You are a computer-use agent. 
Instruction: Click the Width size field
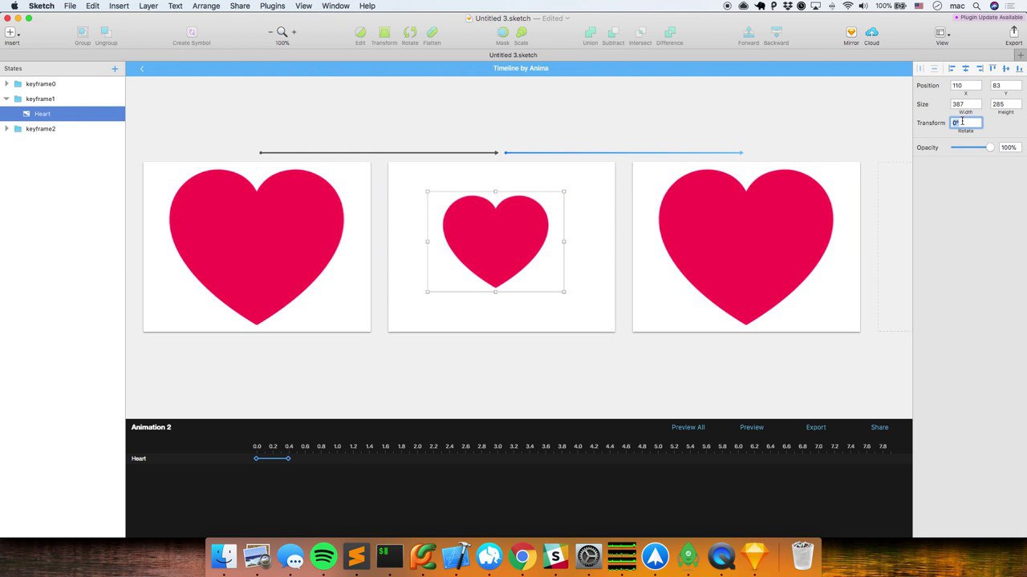pos(966,104)
